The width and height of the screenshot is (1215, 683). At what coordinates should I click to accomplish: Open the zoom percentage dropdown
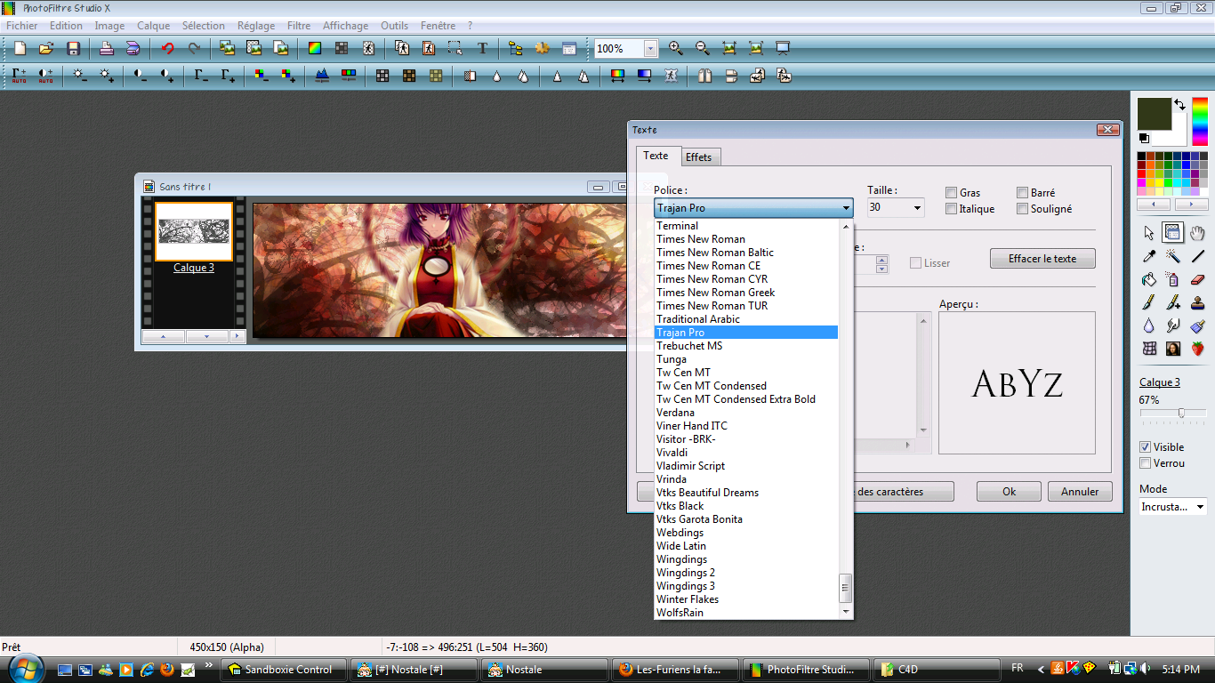[650, 49]
